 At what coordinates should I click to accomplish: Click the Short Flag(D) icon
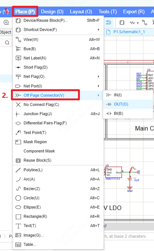(x=18, y=67)
